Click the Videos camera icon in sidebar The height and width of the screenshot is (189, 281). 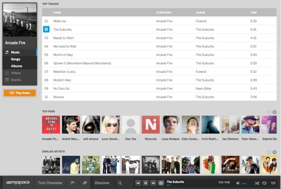[7, 73]
